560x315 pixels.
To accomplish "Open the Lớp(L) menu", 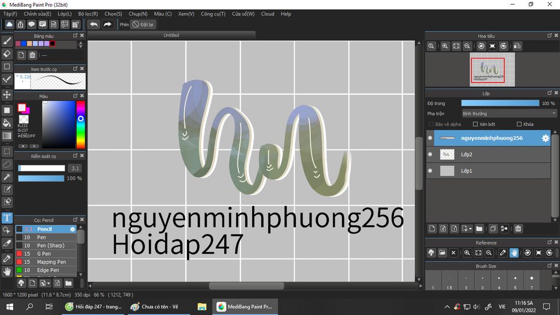I will [65, 14].
